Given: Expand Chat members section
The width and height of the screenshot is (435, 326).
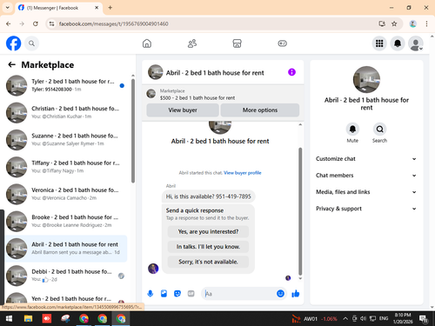Looking at the screenshot, I should click(366, 176).
